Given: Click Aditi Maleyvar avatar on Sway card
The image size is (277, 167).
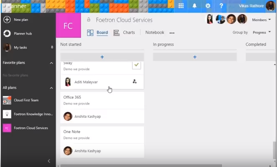Looking at the screenshot, I should point(68,82).
